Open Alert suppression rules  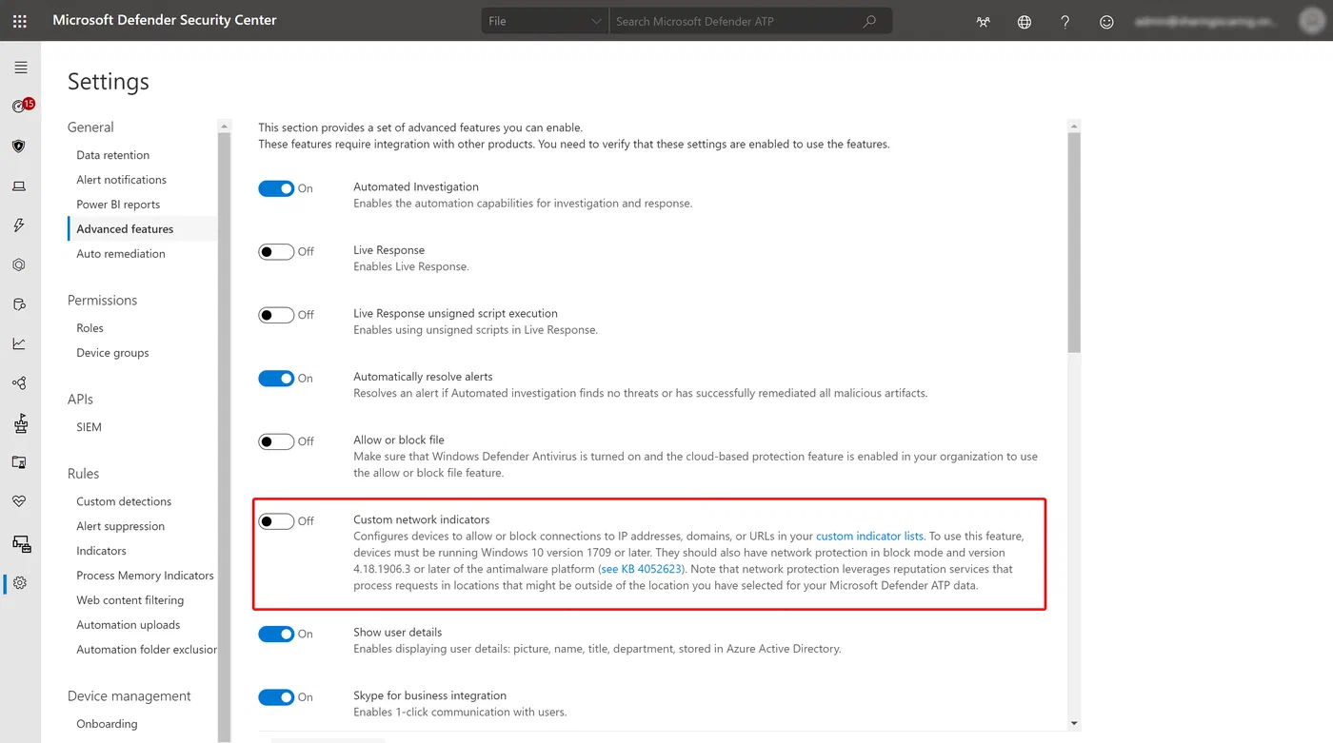point(120,526)
